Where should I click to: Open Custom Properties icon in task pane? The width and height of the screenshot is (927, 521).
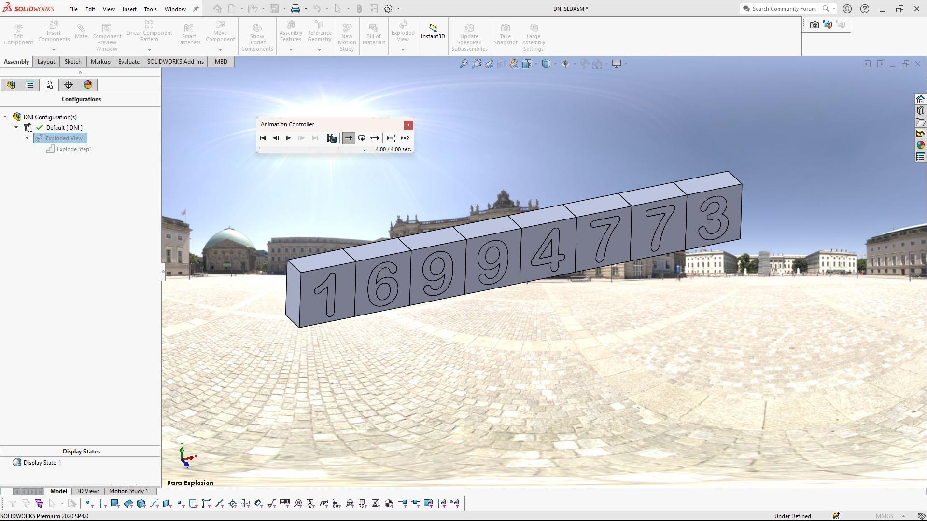(921, 157)
